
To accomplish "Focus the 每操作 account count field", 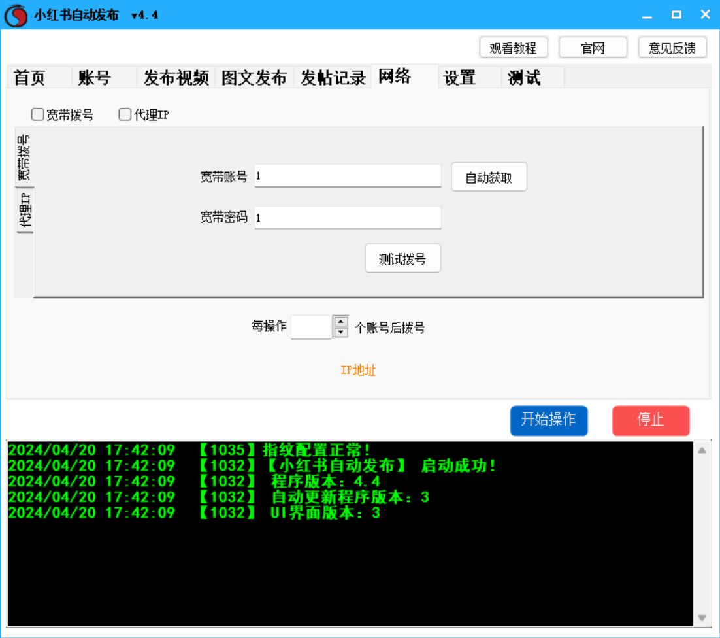I will 312,327.
